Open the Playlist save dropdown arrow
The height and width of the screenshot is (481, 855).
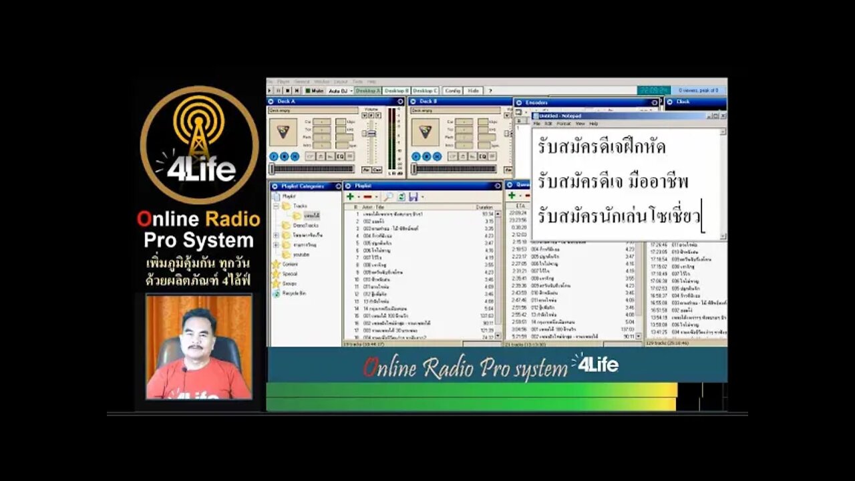tap(422, 197)
